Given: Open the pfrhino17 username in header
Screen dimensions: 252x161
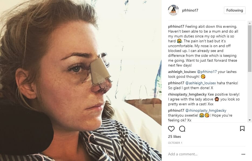Looking at the screenshot, I should point(190,10).
